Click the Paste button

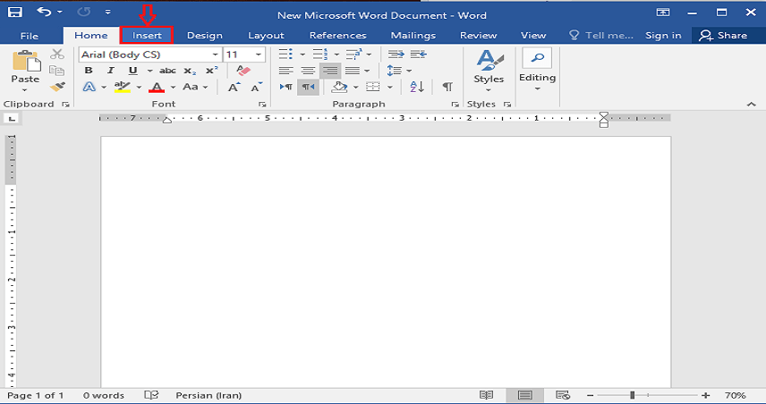tap(25, 67)
